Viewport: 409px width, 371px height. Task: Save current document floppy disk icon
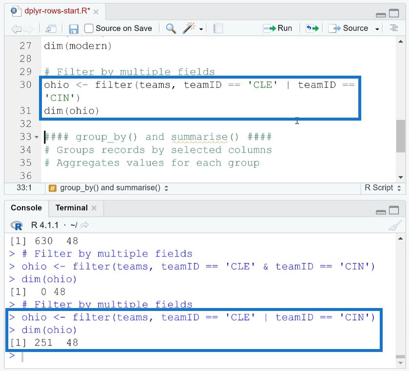click(74, 29)
